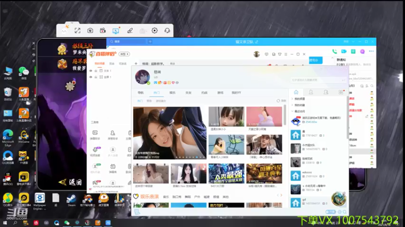Click YY sidebar home icon tab
The image size is (405, 227).
tap(296, 92)
